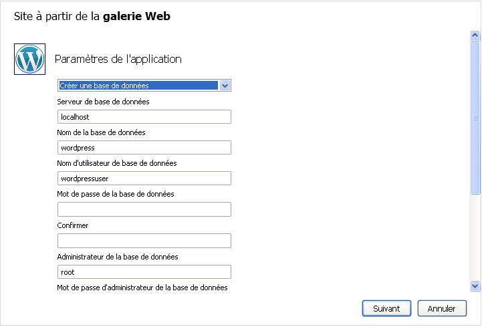Click the WordPress logo icon
Screen dimensions: 482x327
29,59
